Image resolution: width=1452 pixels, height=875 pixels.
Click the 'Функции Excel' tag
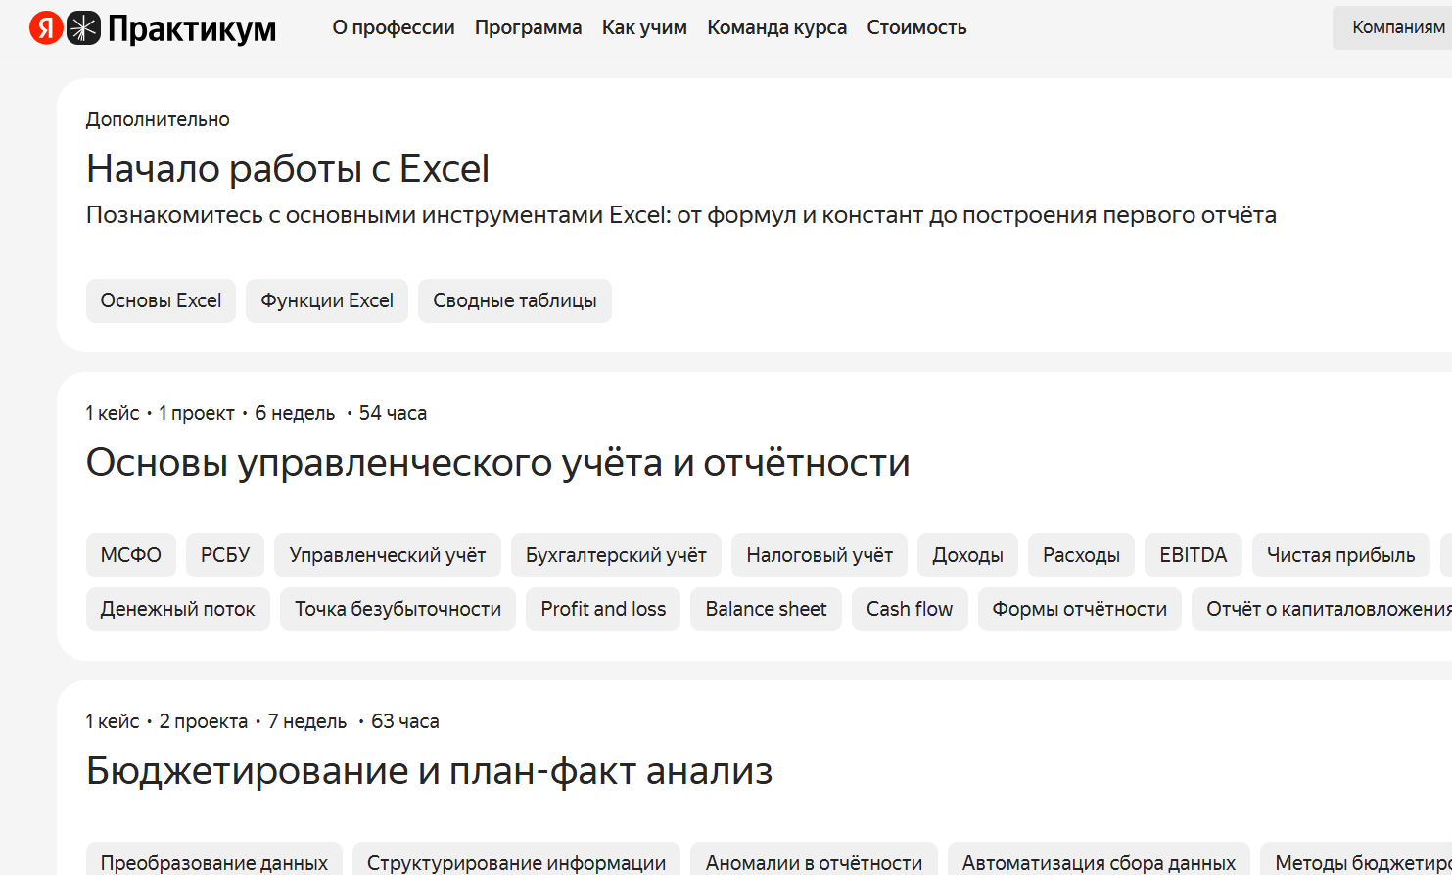point(327,300)
